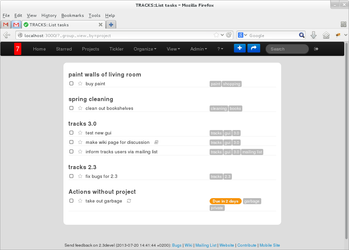Go to the Projects page

click(x=90, y=49)
